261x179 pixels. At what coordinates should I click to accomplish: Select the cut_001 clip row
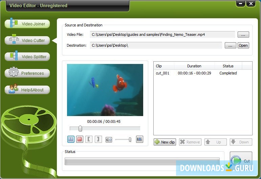(x=203, y=73)
